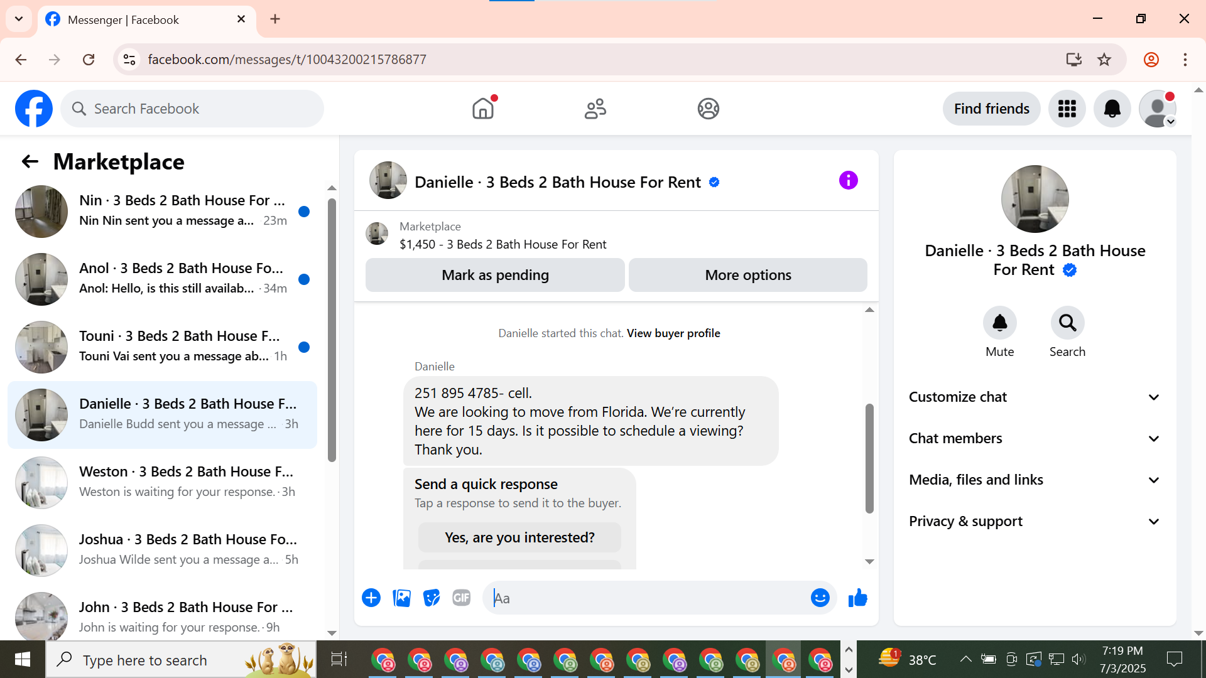The height and width of the screenshot is (678, 1206).
Task: Click the attach photo icon
Action: point(401,598)
